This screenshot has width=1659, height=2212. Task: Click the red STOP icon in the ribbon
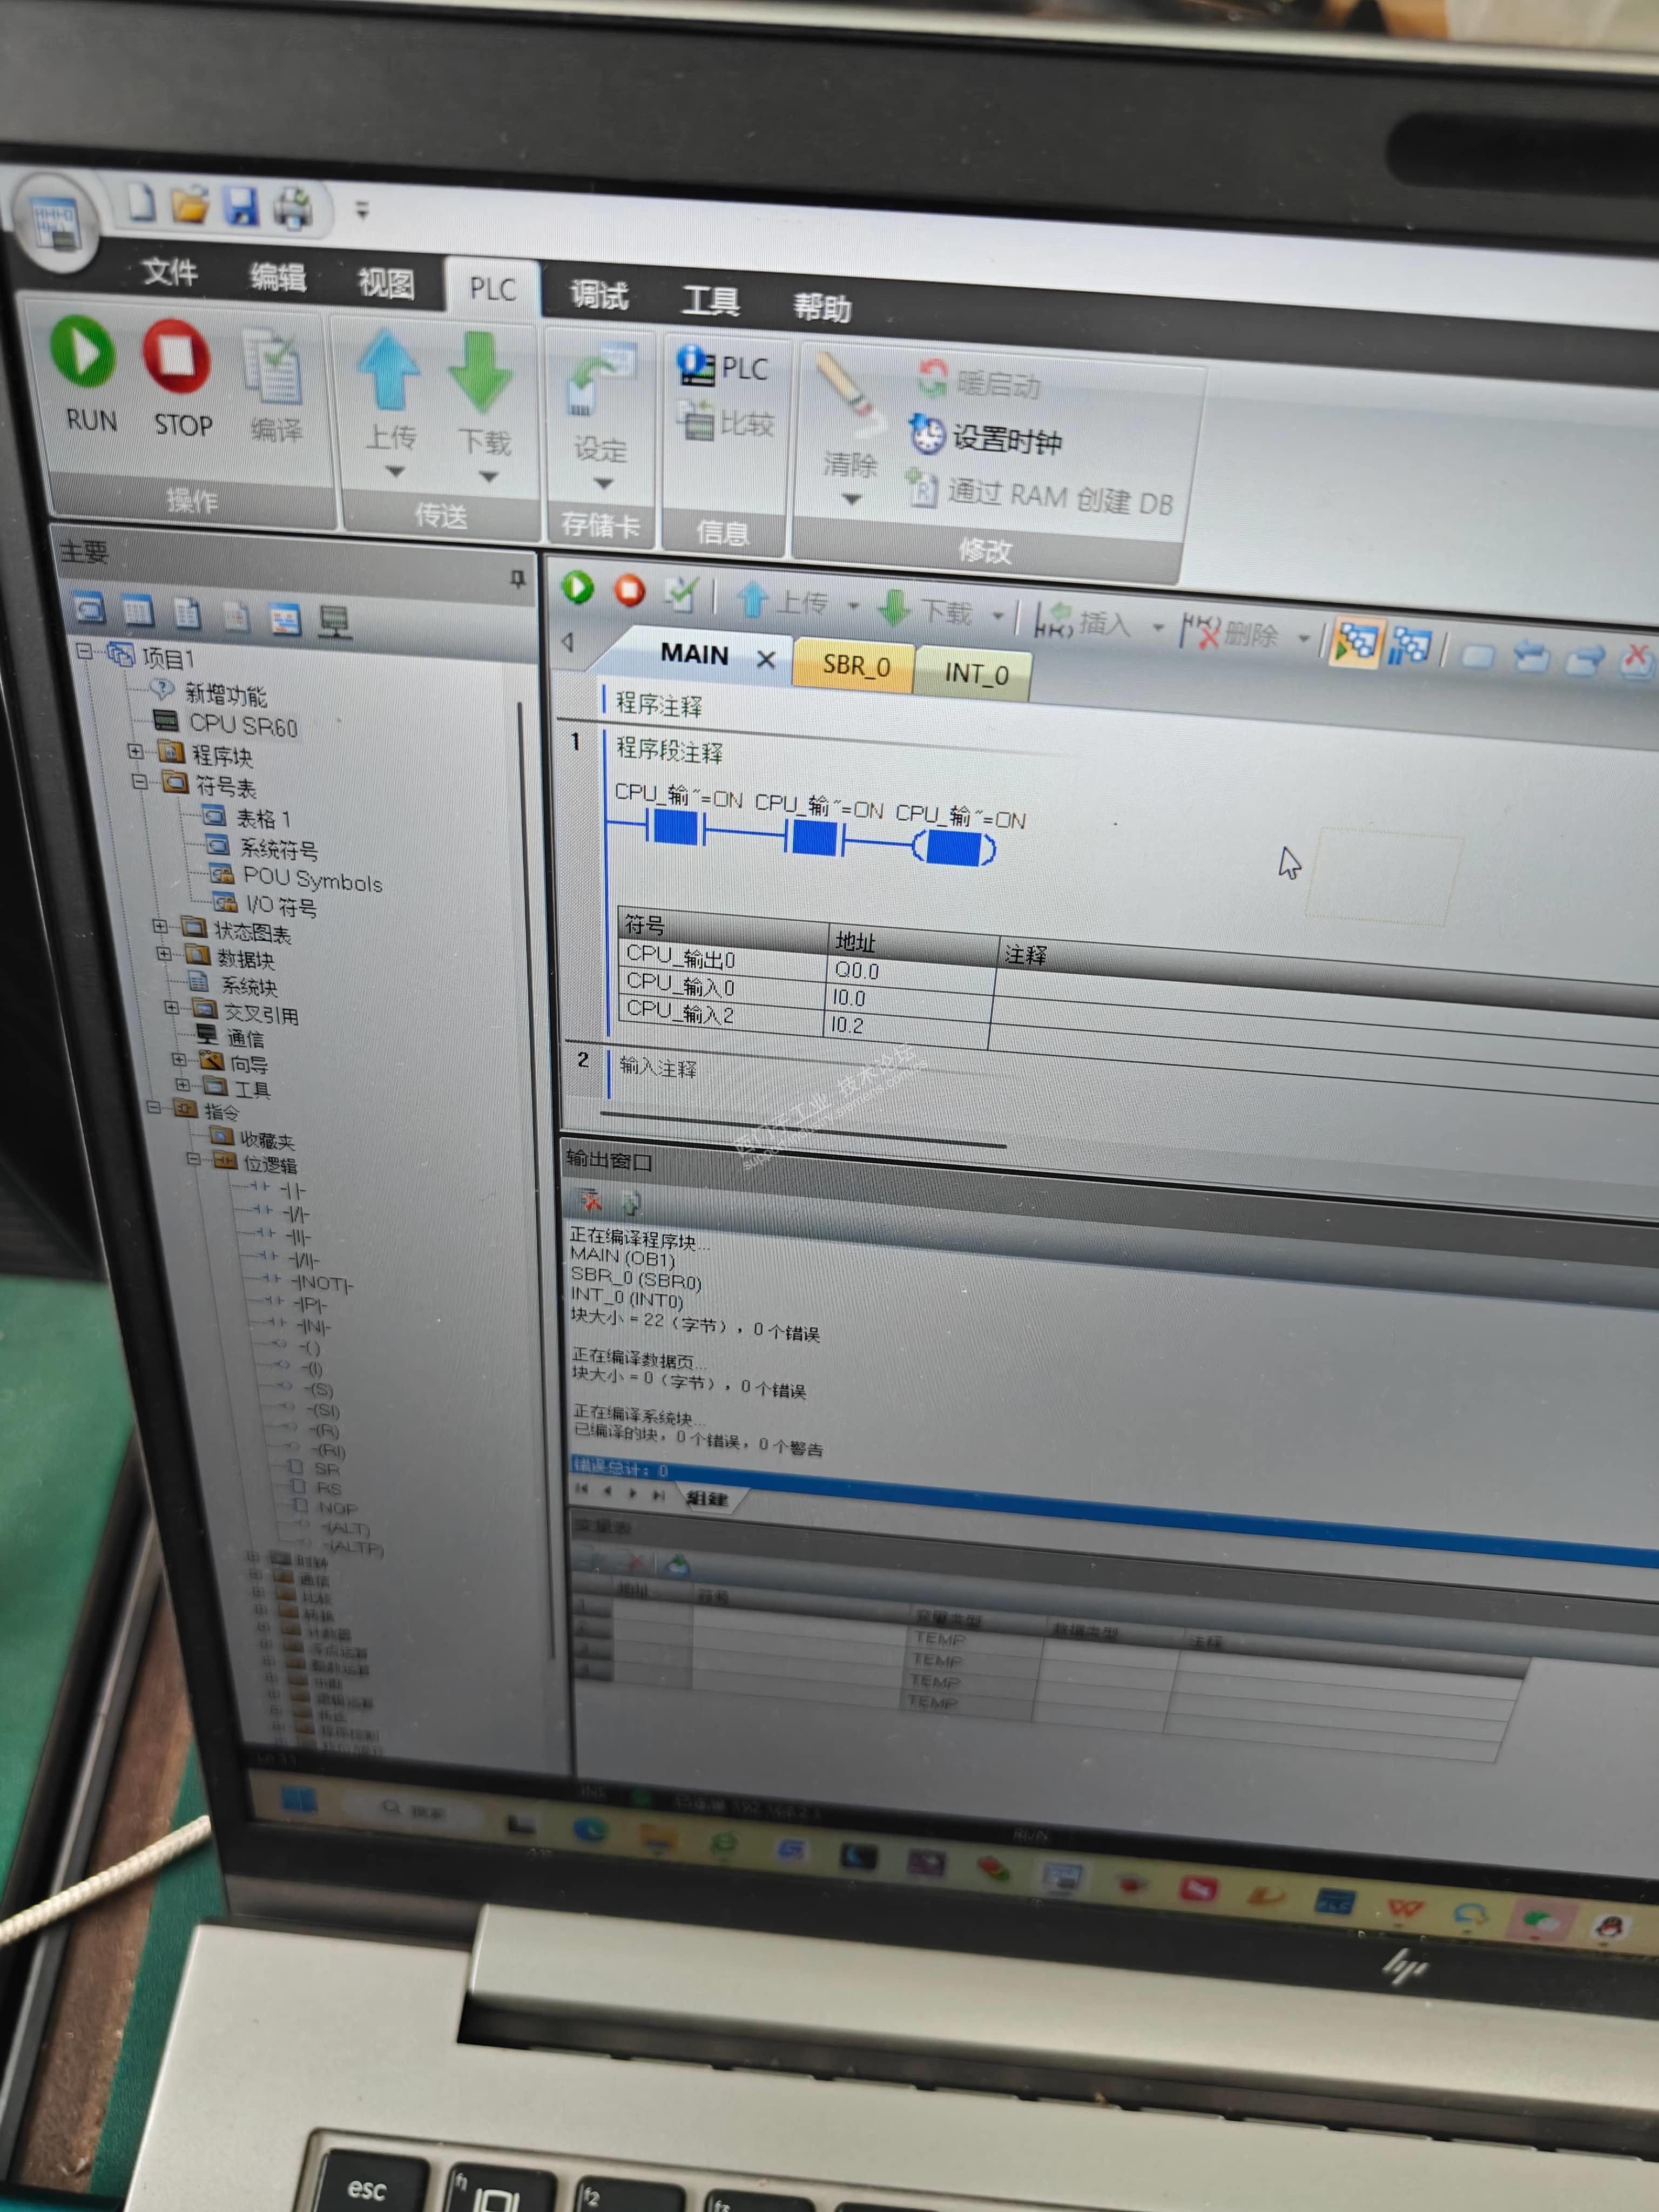coord(177,357)
